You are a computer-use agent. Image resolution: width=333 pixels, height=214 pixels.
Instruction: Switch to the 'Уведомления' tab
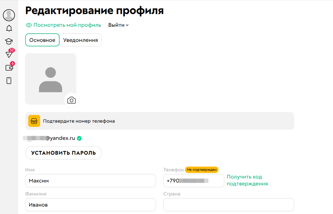click(x=80, y=40)
